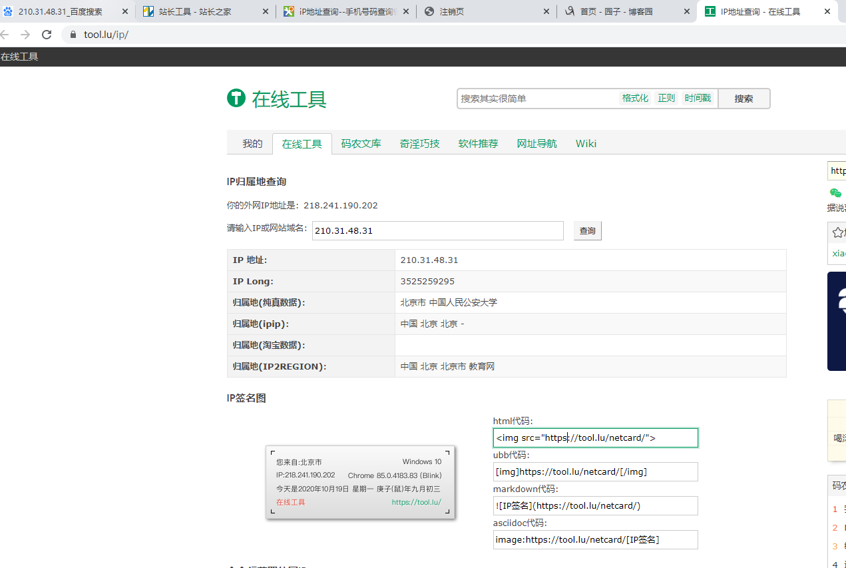Open the 码农文库 navigation tab
The width and height of the screenshot is (846, 568).
coord(361,143)
